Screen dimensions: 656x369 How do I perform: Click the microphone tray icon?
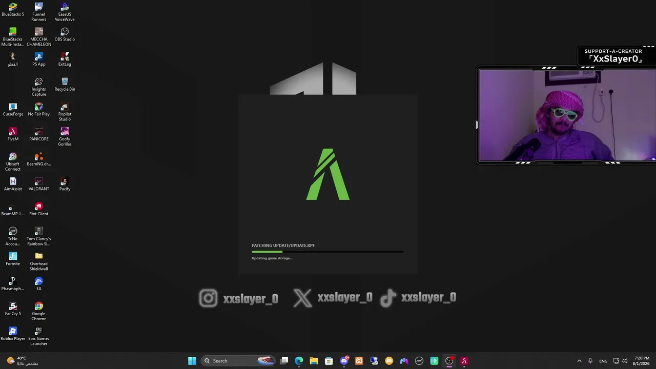pyautogui.click(x=590, y=361)
